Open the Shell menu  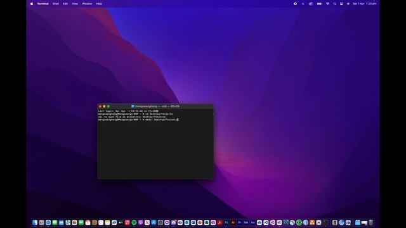coord(56,4)
